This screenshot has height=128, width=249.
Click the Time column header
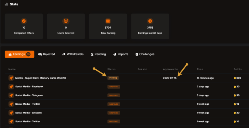pos(200,69)
